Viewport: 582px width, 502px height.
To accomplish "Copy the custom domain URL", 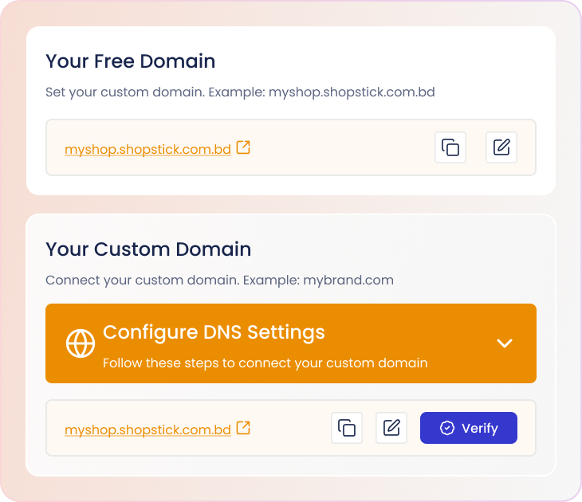I will pyautogui.click(x=347, y=428).
